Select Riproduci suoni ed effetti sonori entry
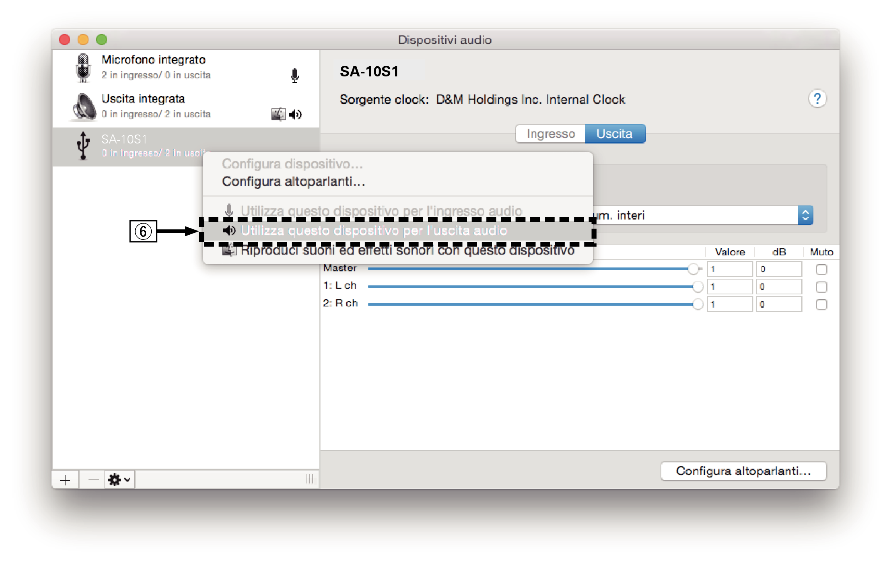Viewport: 891px width, 563px height. point(398,250)
